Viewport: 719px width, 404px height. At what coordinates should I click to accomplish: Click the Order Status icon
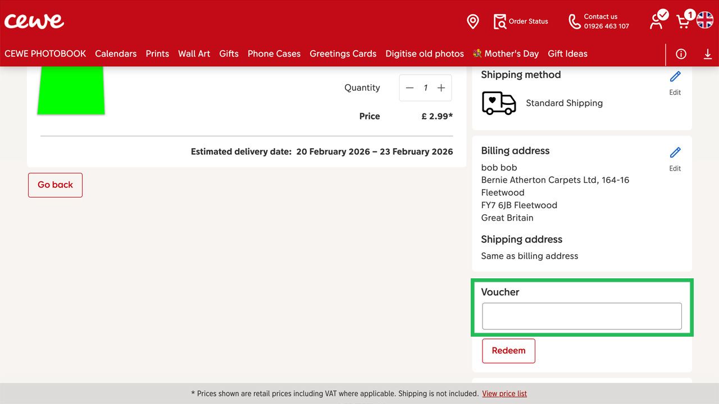[499, 21]
